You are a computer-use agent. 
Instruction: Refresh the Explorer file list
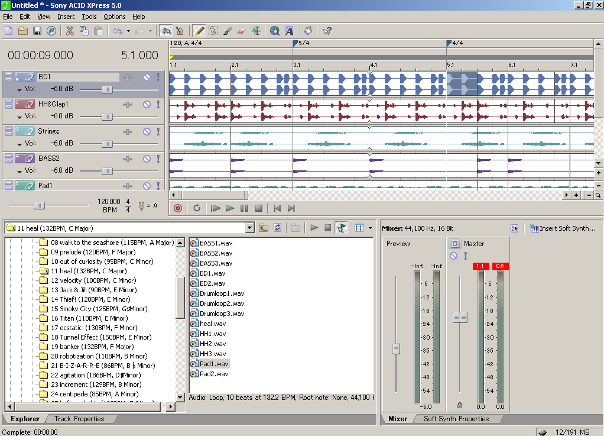click(x=277, y=228)
